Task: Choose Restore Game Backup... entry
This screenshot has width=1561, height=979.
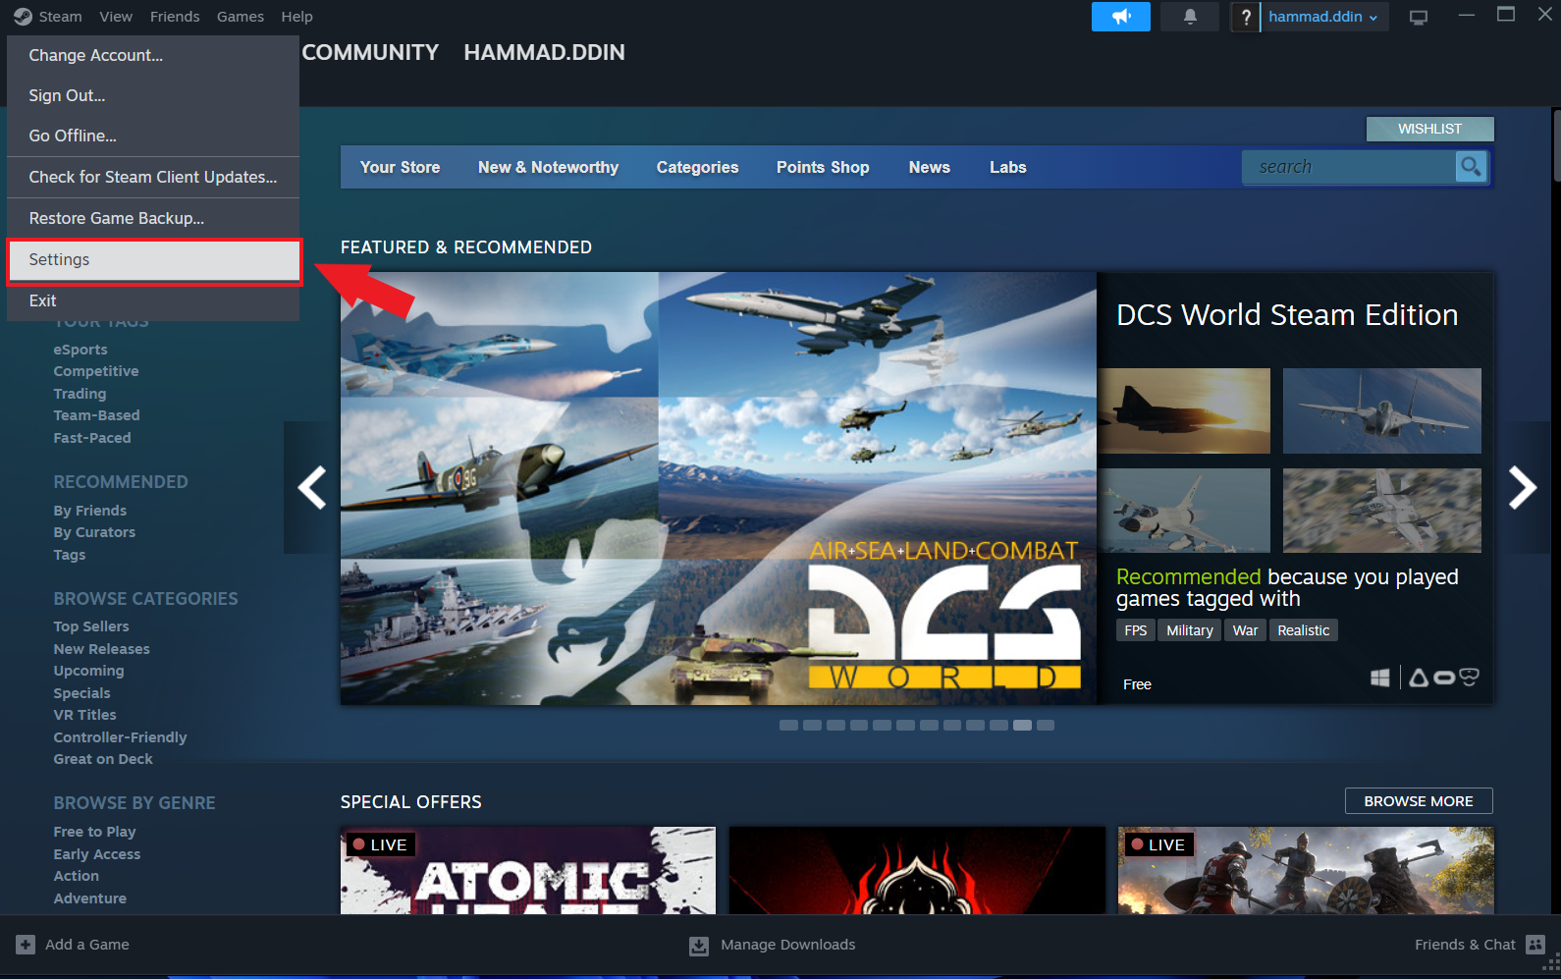Action: click(153, 218)
